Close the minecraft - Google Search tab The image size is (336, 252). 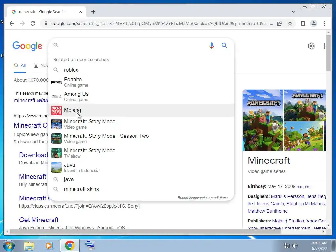[81, 12]
